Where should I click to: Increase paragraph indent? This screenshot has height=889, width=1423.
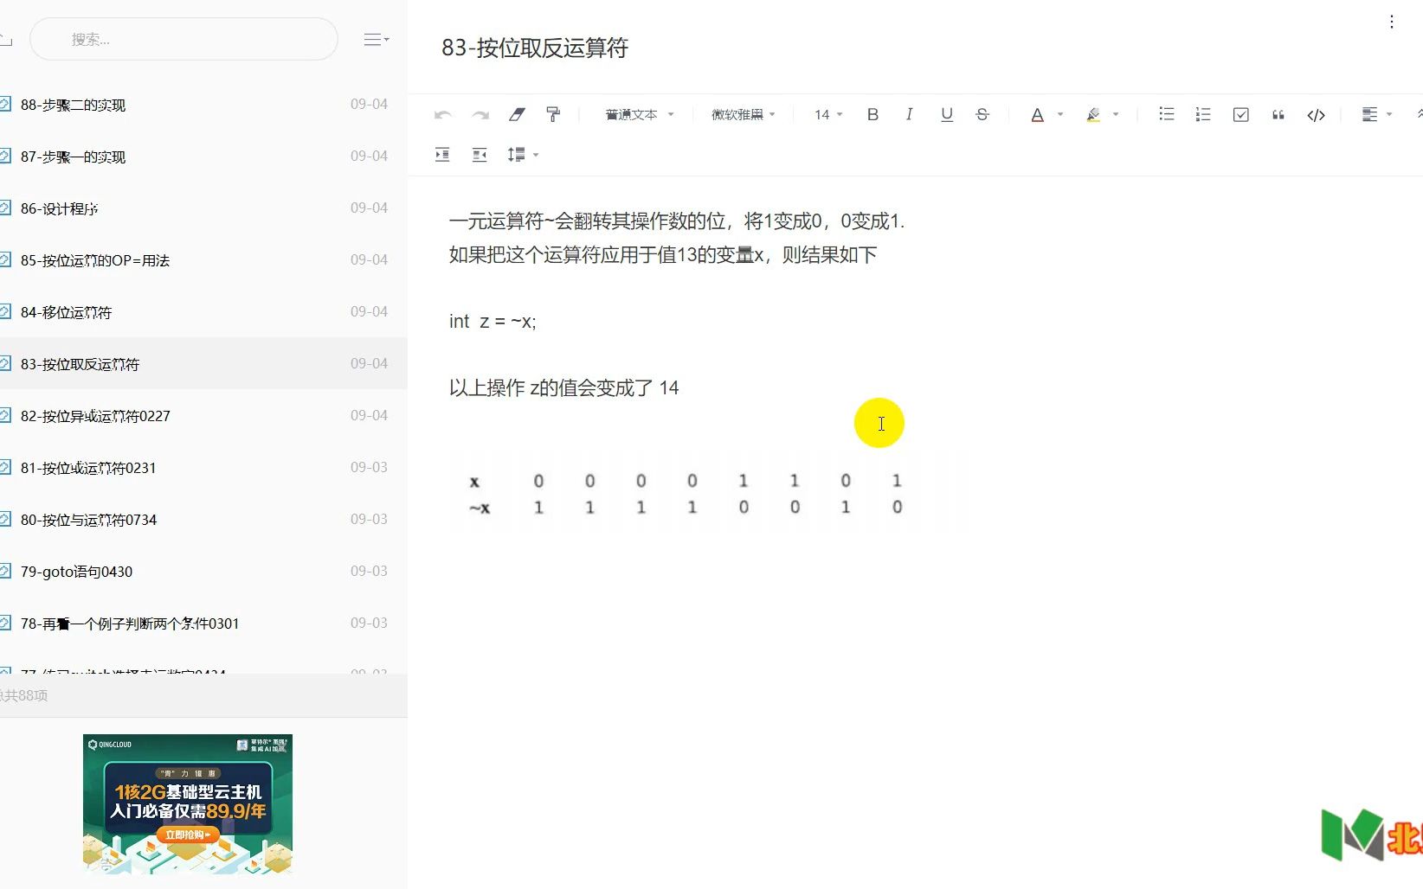pyautogui.click(x=442, y=154)
